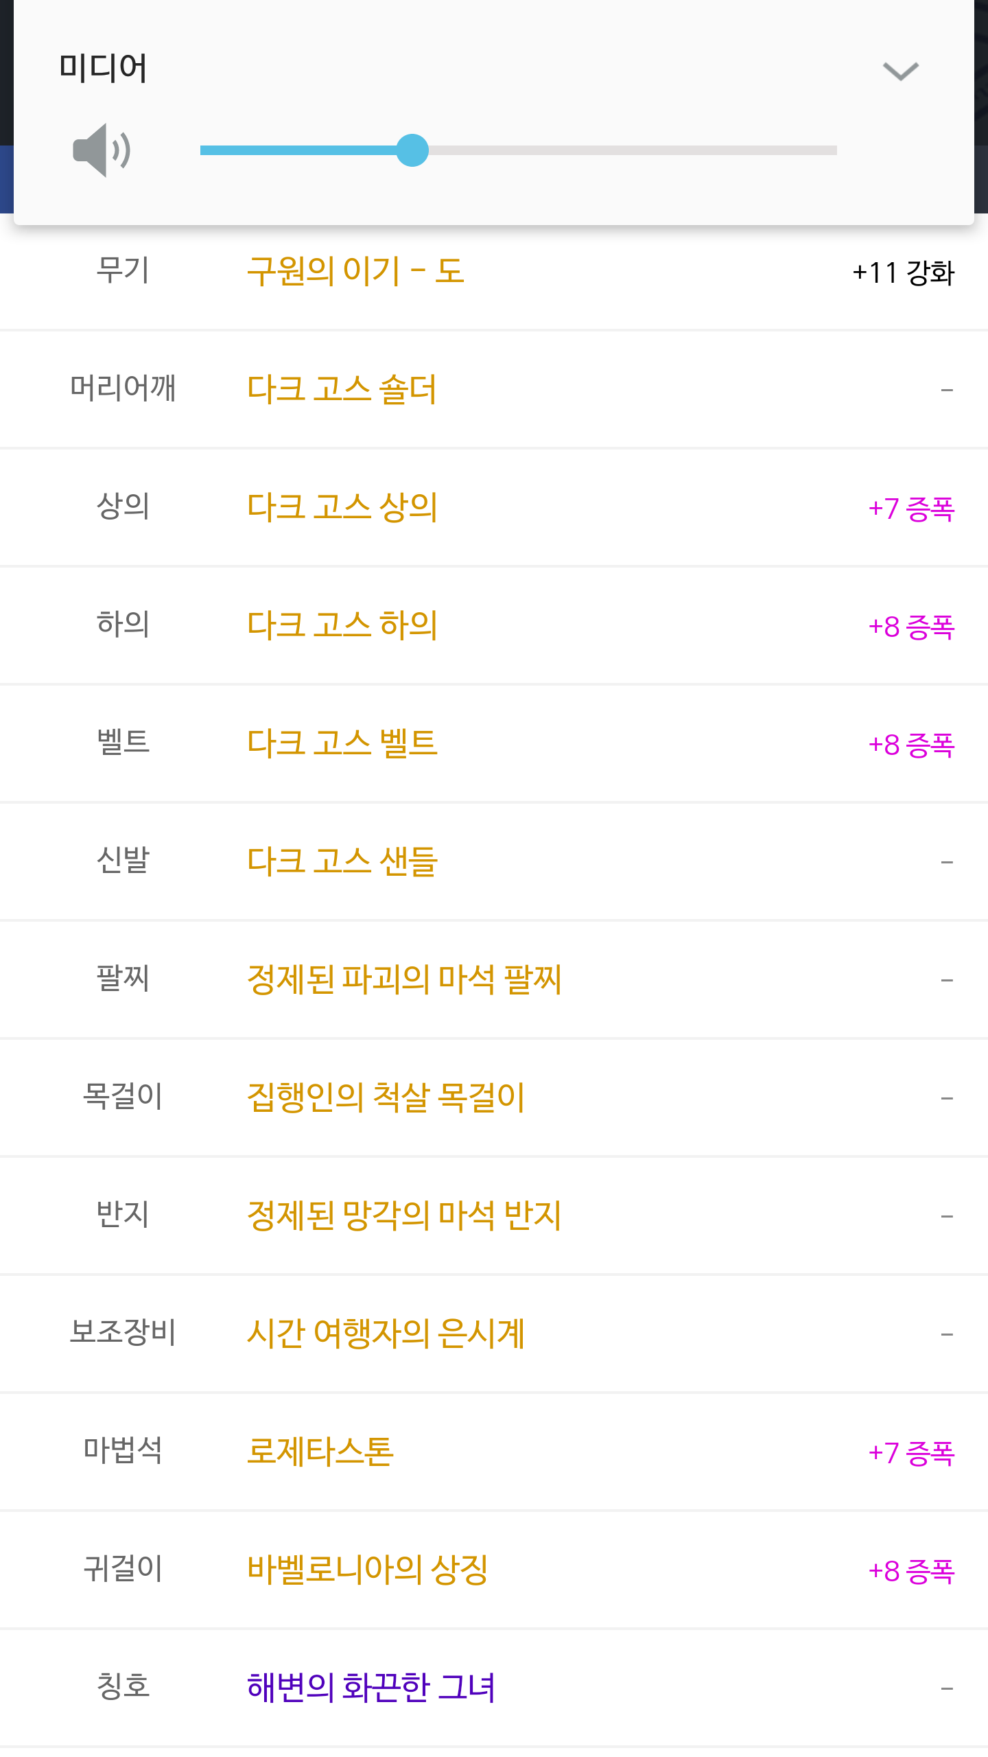Open 집행인의 척살 목걸이 details
Image resolution: width=988 pixels, height=1757 pixels.
(x=386, y=1097)
